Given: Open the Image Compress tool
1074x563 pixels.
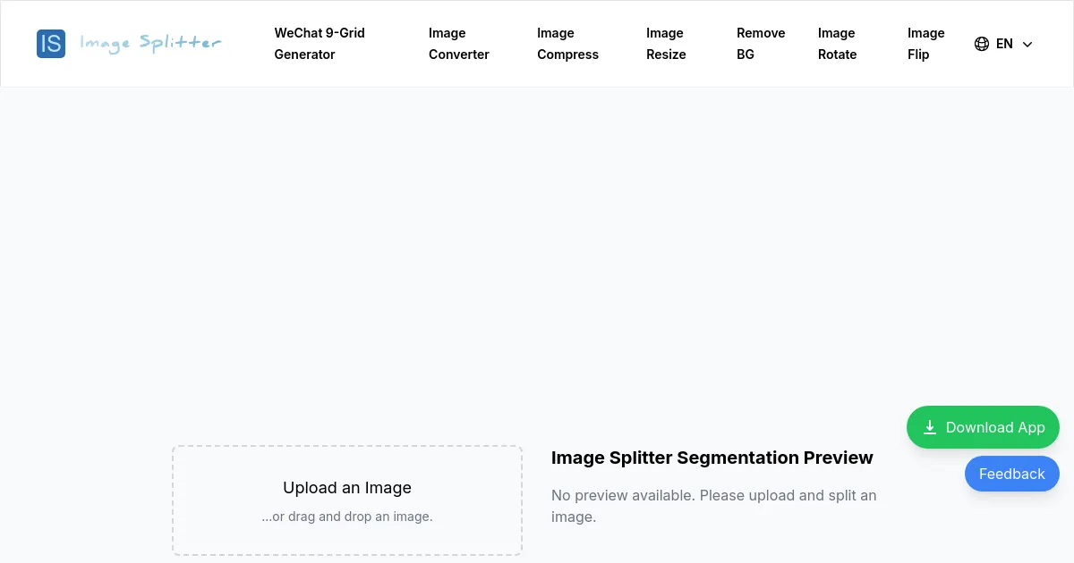Looking at the screenshot, I should click(x=567, y=43).
